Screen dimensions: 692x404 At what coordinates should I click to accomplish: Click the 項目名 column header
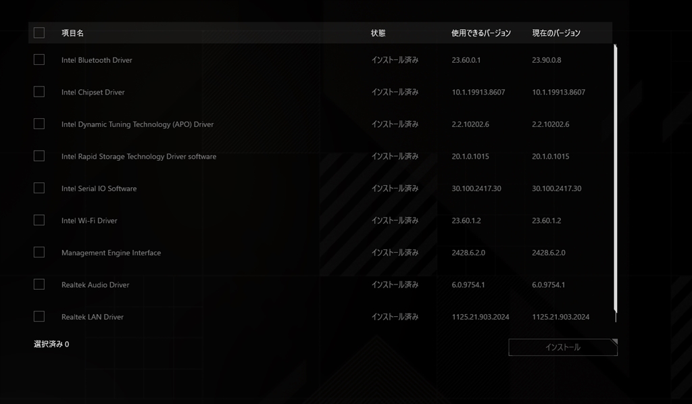point(72,33)
